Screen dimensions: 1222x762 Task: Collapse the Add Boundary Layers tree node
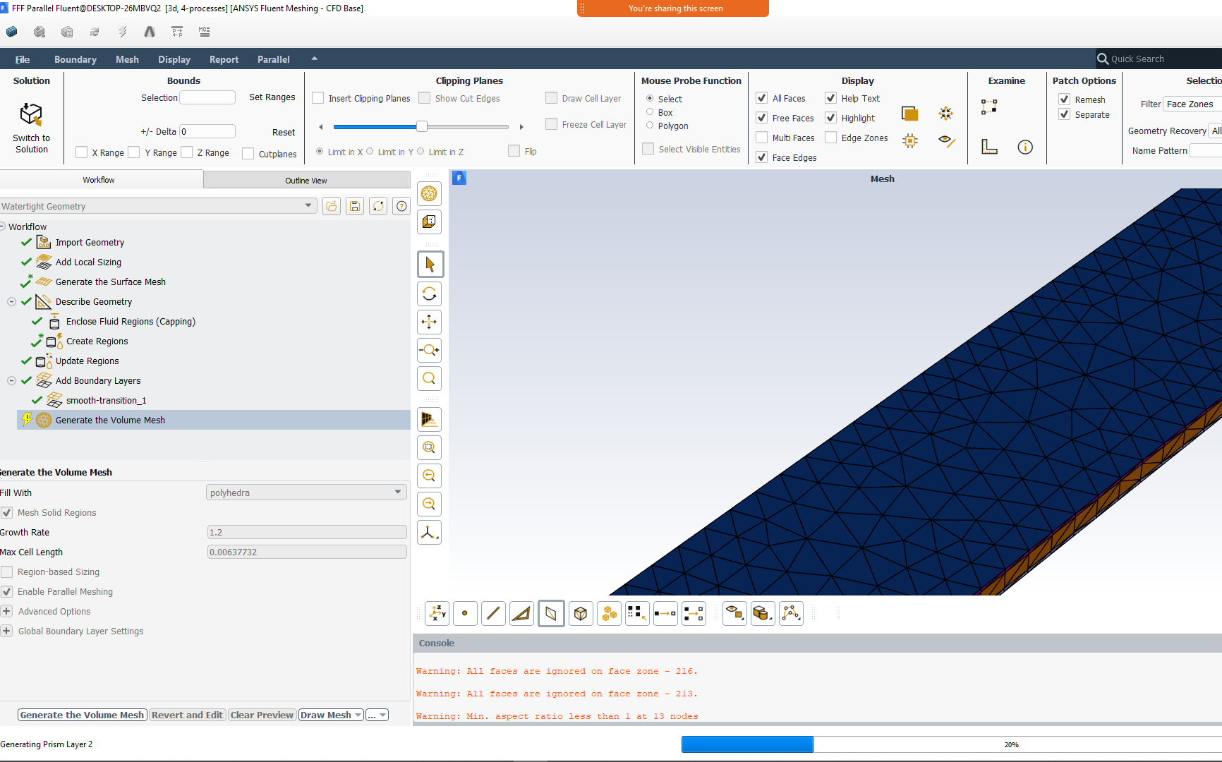tap(11, 380)
